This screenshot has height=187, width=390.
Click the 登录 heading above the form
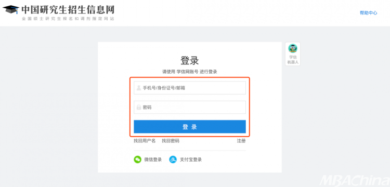pos(190,61)
